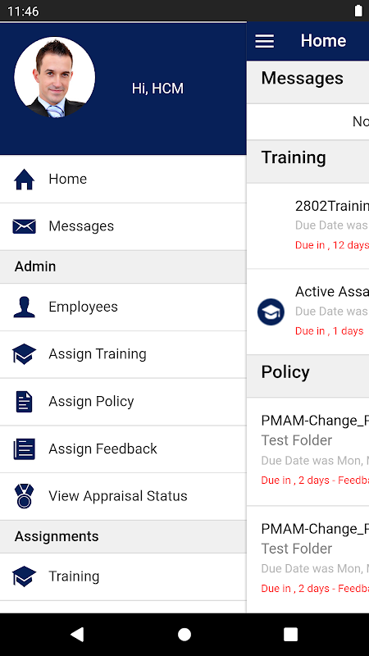The height and width of the screenshot is (656, 369).
Task: Tap the graduation cap icon under Assignments
Action: [x=25, y=576]
